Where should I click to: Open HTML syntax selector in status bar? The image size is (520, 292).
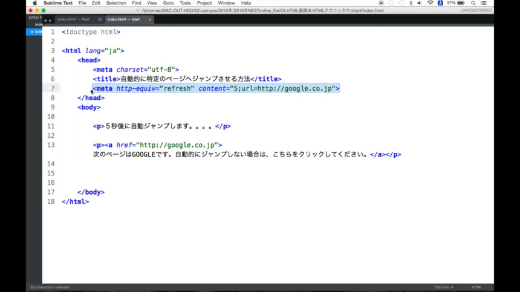pyautogui.click(x=476, y=287)
